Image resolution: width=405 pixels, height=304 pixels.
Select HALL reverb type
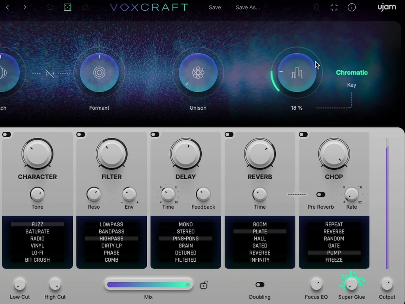pyautogui.click(x=260, y=239)
